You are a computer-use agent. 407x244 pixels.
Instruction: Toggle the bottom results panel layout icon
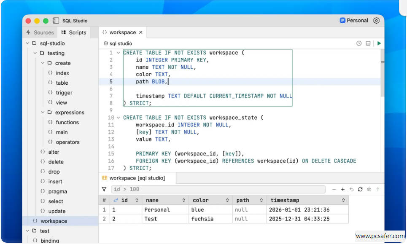(x=368, y=43)
